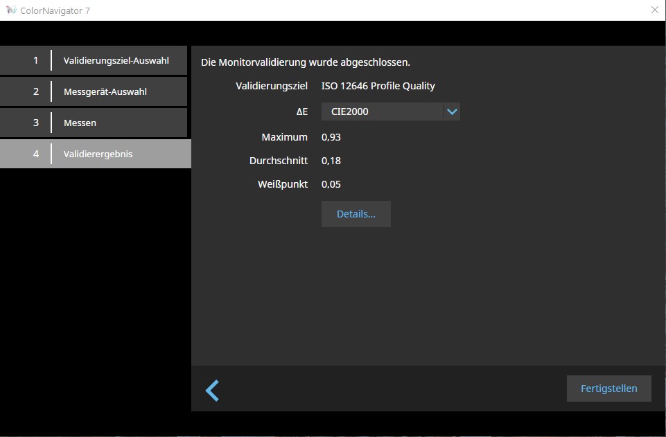Screen dimensions: 666x437
Task: Click the Durchschnitt value 0,18
Action: tap(331, 161)
